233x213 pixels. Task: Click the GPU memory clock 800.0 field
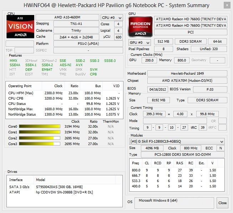click(182, 60)
